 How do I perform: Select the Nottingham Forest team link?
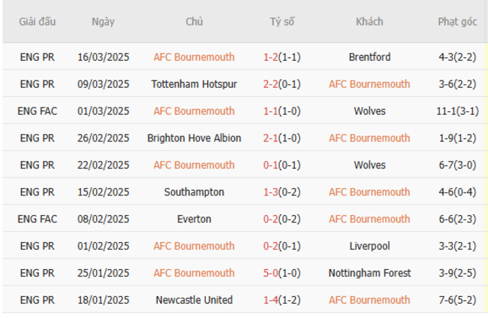pos(369,274)
